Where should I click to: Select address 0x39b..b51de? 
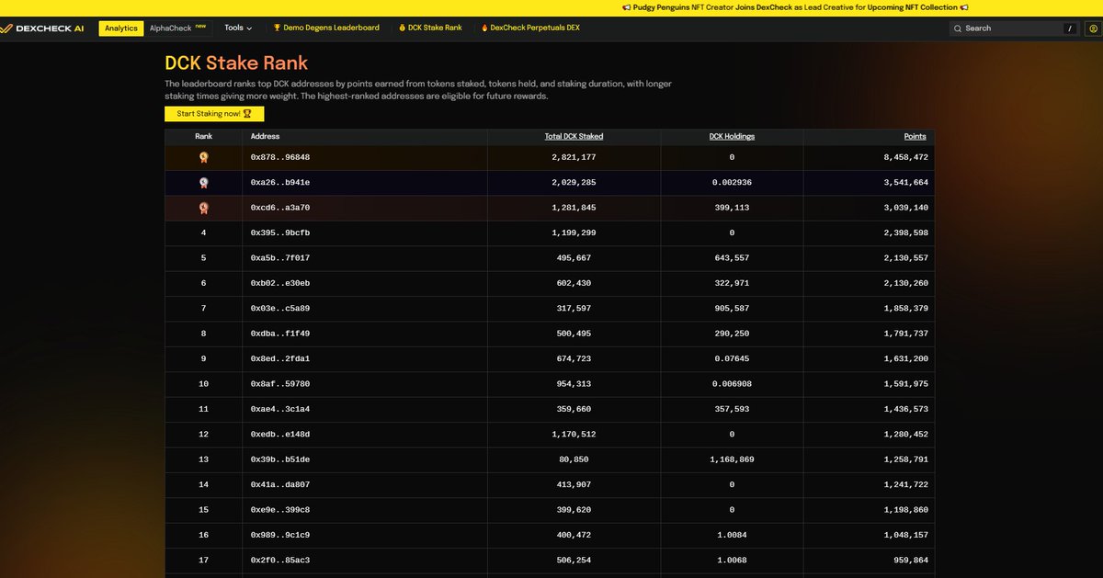tap(280, 459)
